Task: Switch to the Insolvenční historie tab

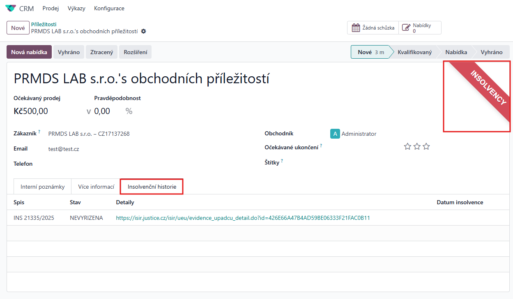Action: tap(152, 187)
